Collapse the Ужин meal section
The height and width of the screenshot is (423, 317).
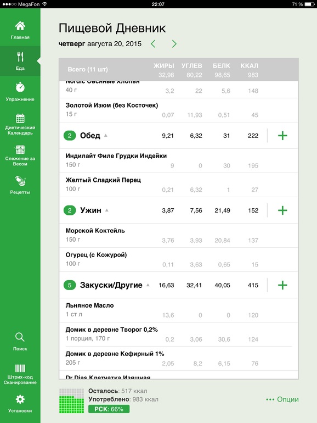[107, 210]
